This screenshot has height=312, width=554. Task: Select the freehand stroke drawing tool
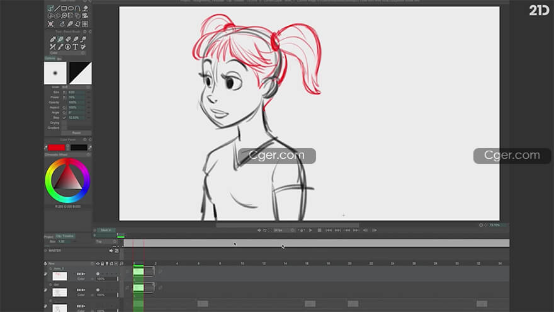pyautogui.click(x=50, y=8)
